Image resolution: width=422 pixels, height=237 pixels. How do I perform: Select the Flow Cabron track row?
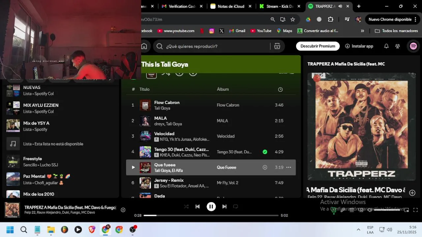click(211, 105)
